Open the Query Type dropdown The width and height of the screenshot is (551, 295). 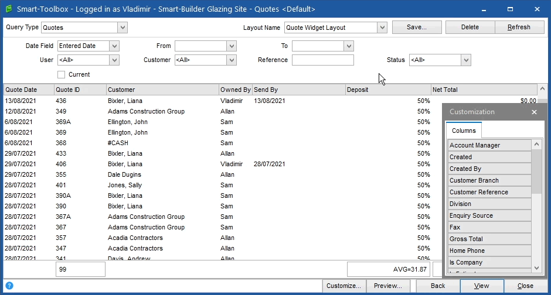[x=122, y=27]
